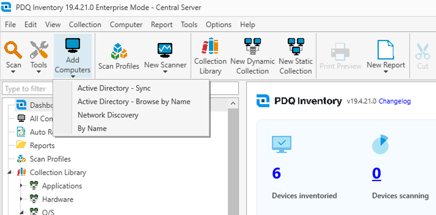Open the Options menu
The image size is (436, 215).
[218, 24]
